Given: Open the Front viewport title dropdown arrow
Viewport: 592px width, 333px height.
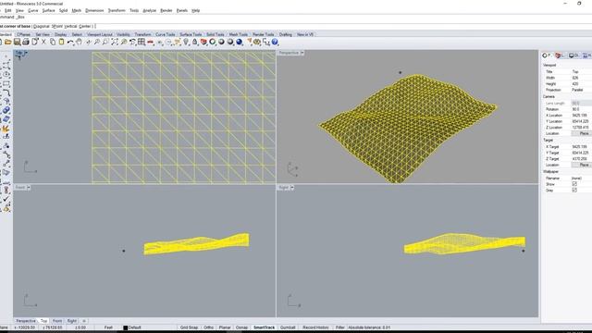Looking at the screenshot, I should [29, 187].
